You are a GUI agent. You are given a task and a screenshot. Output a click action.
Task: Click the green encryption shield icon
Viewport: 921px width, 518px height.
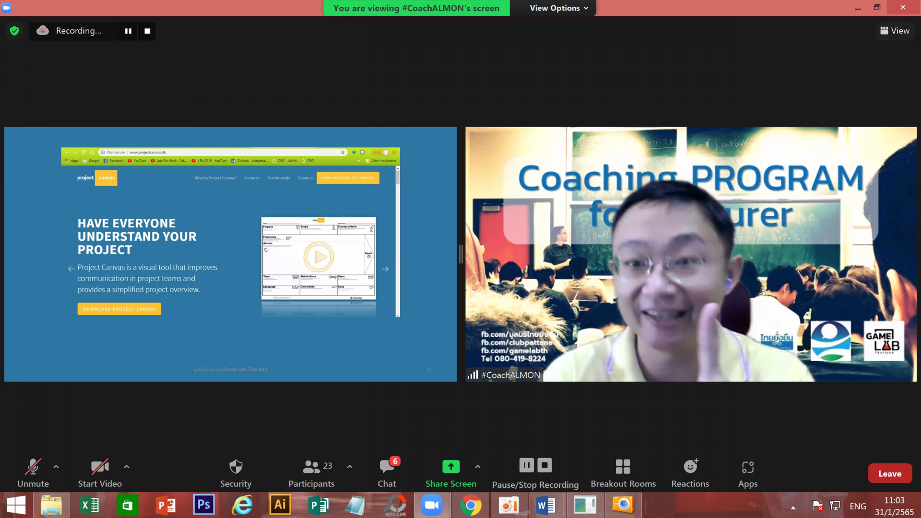coord(14,31)
